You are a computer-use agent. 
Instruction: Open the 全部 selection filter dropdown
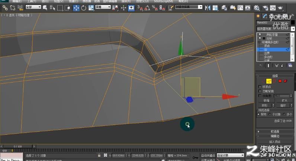coord(33,7)
